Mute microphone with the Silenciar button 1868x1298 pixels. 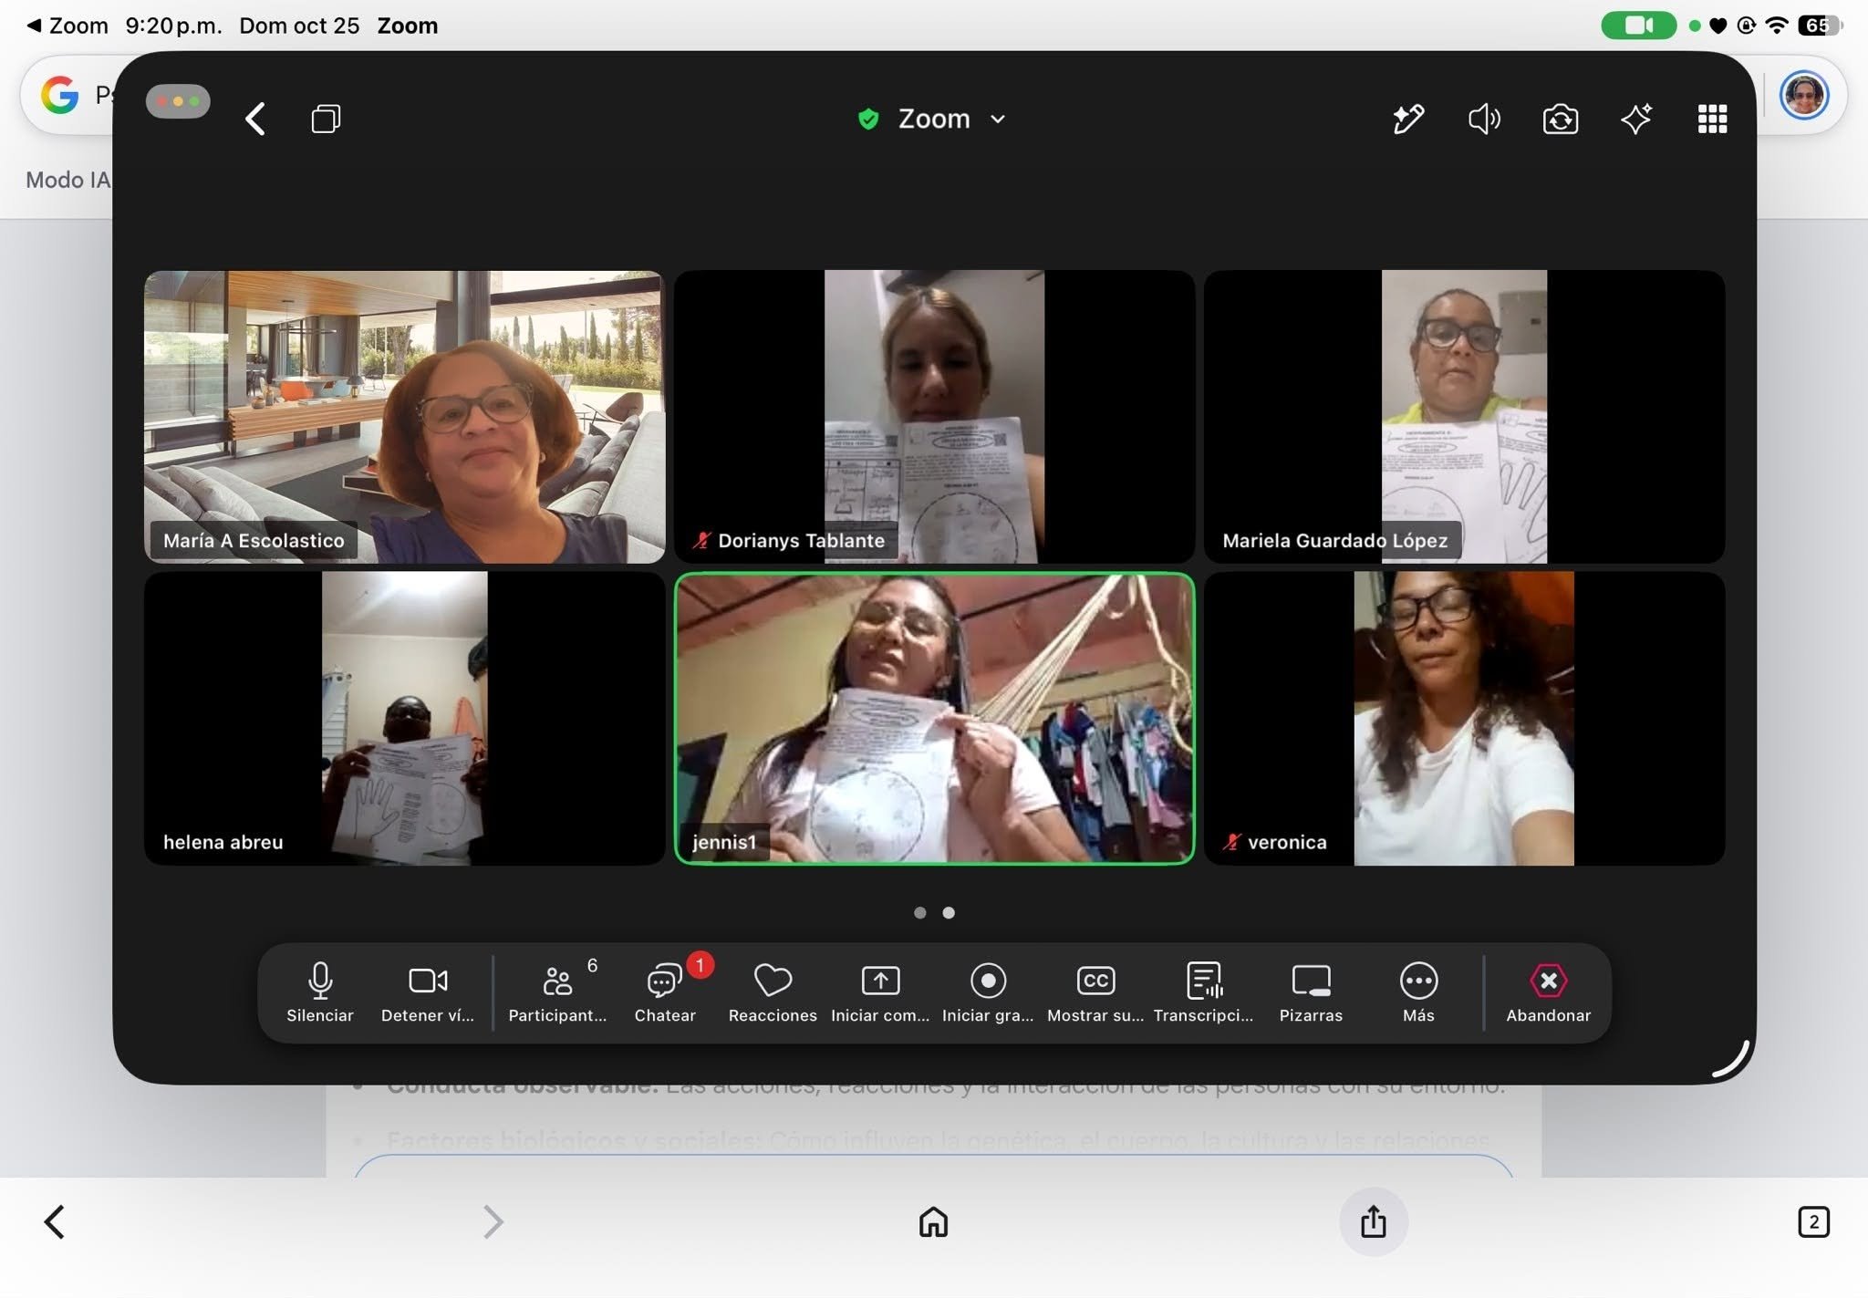319,992
